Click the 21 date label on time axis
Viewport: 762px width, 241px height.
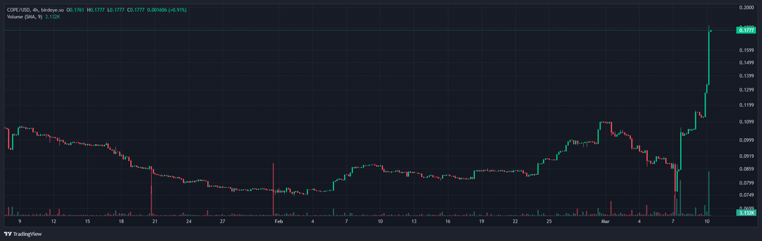[x=155, y=222]
